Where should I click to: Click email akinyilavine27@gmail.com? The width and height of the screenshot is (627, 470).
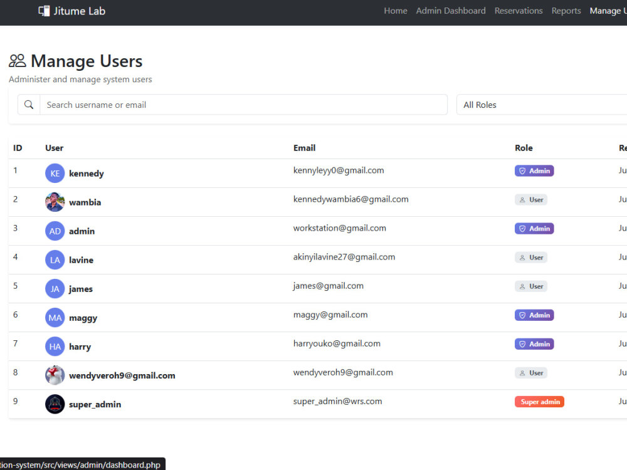click(x=344, y=257)
